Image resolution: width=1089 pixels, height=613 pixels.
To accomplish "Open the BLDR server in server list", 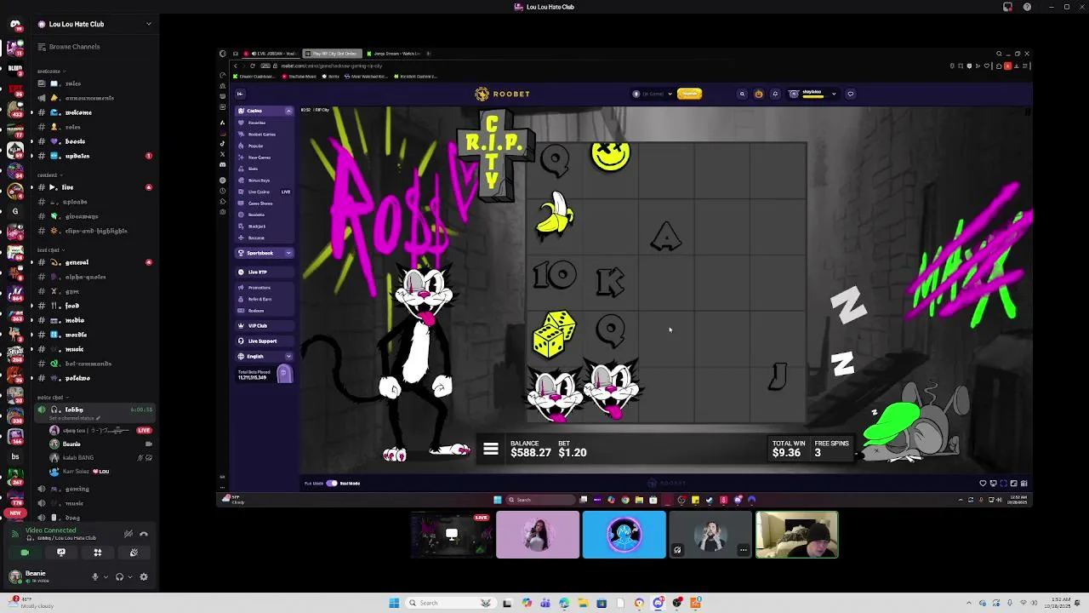I will (x=15, y=68).
